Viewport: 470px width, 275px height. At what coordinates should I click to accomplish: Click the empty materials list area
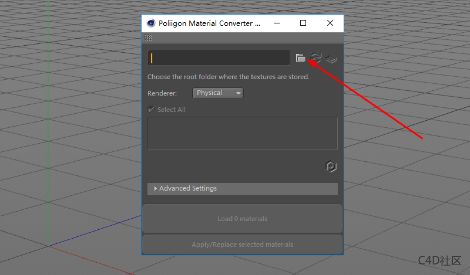242,133
